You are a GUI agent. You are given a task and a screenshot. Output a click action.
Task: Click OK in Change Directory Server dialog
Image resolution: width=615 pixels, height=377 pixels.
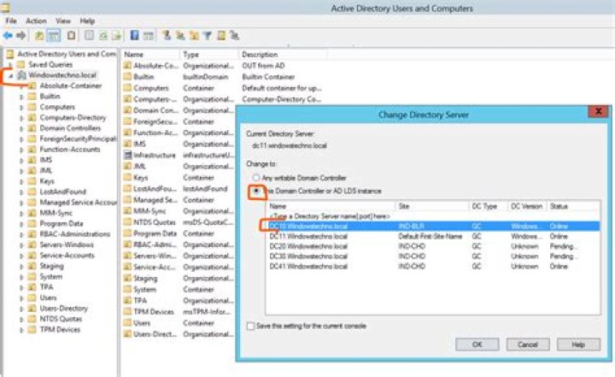(x=477, y=344)
